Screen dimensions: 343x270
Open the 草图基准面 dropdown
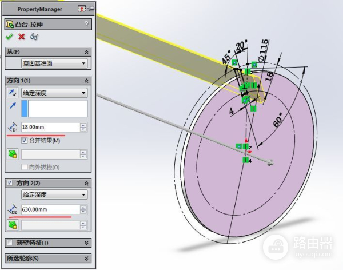[x=54, y=63]
